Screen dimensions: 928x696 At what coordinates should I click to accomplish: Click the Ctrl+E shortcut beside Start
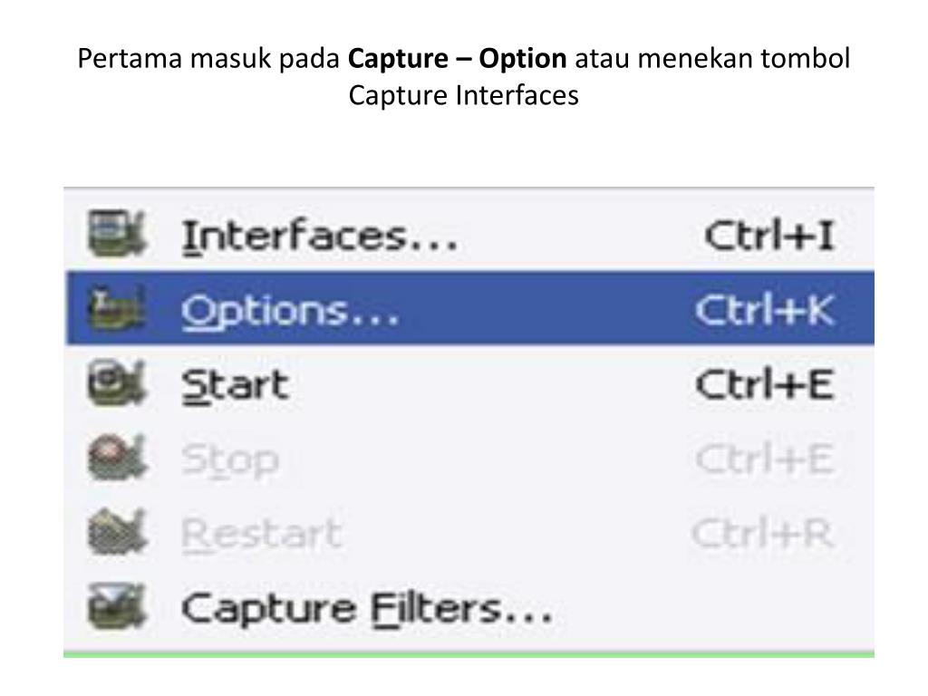(765, 384)
